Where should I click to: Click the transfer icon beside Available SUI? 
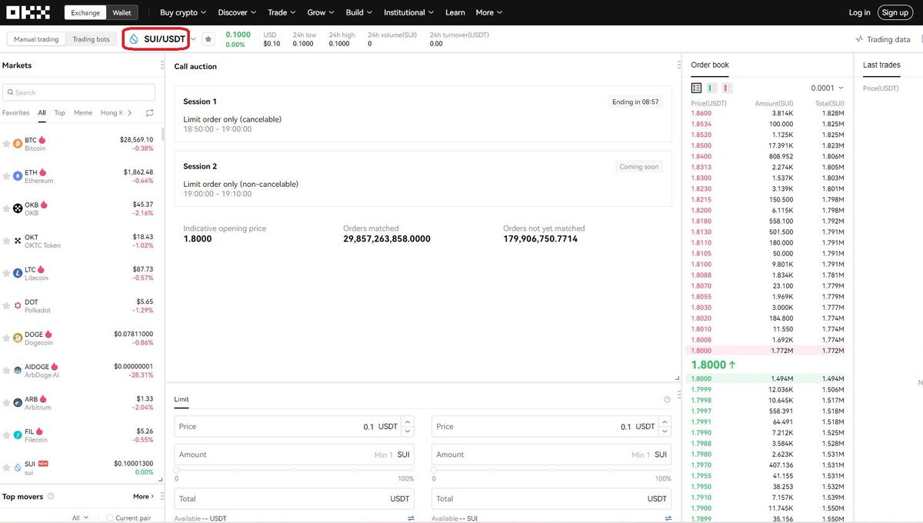click(668, 518)
